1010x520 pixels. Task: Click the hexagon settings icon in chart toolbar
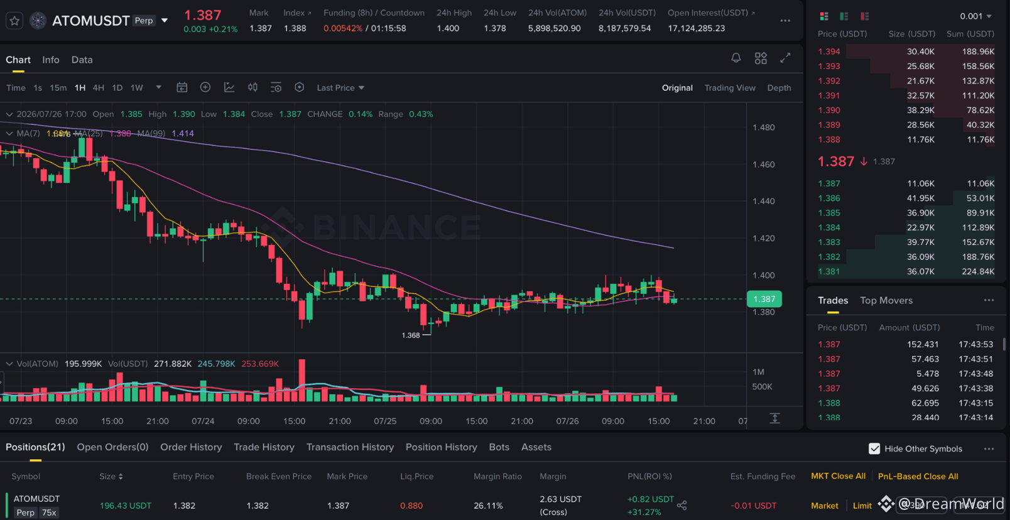(x=300, y=87)
